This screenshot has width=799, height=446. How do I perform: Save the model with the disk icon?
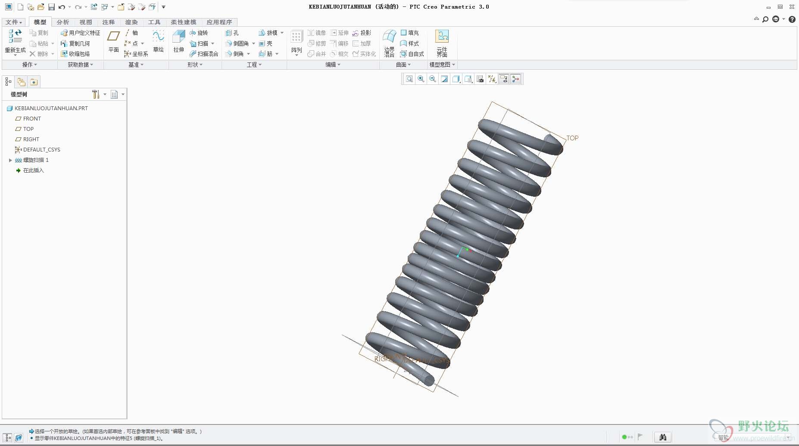click(x=51, y=7)
